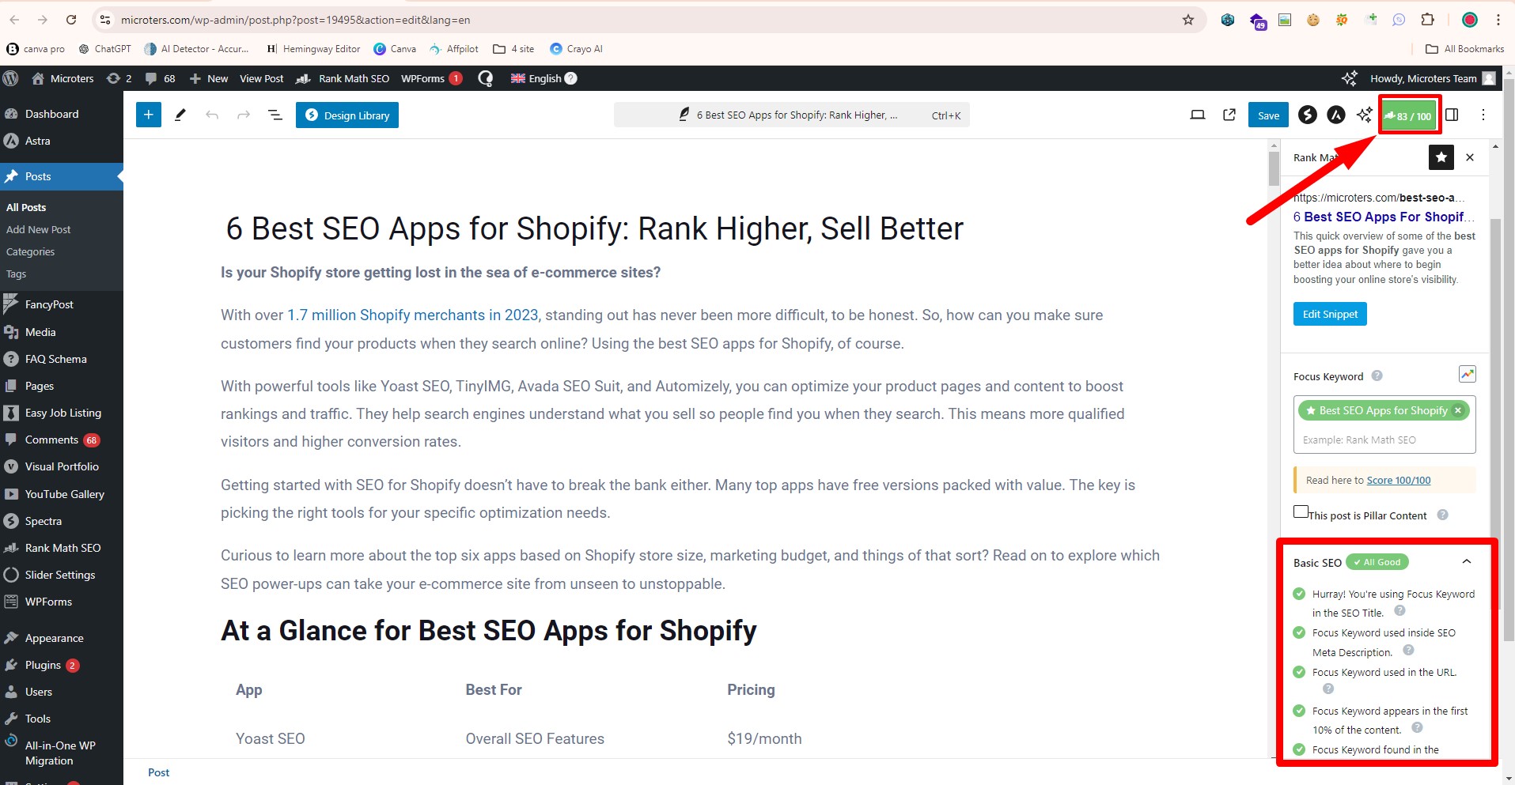Open Media library in sidebar
Screen dimensions: 1515x785
[40, 332]
